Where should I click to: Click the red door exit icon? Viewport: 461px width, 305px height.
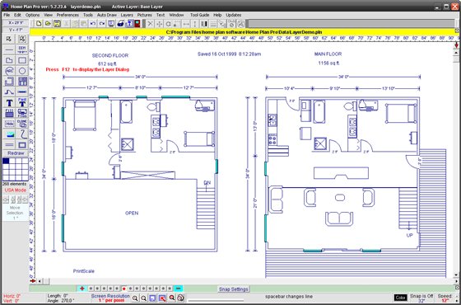pos(137,24)
